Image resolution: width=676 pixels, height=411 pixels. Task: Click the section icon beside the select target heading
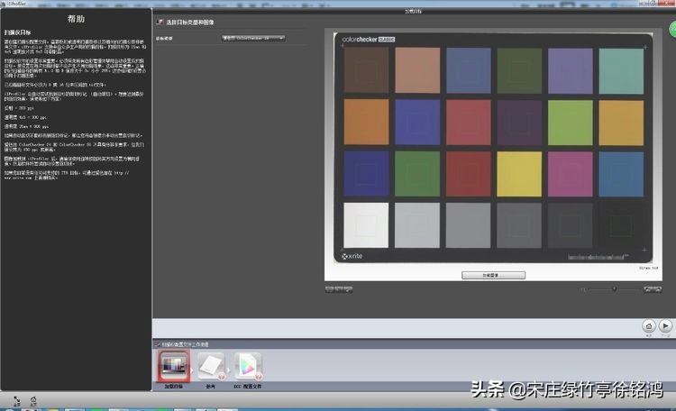[160, 22]
